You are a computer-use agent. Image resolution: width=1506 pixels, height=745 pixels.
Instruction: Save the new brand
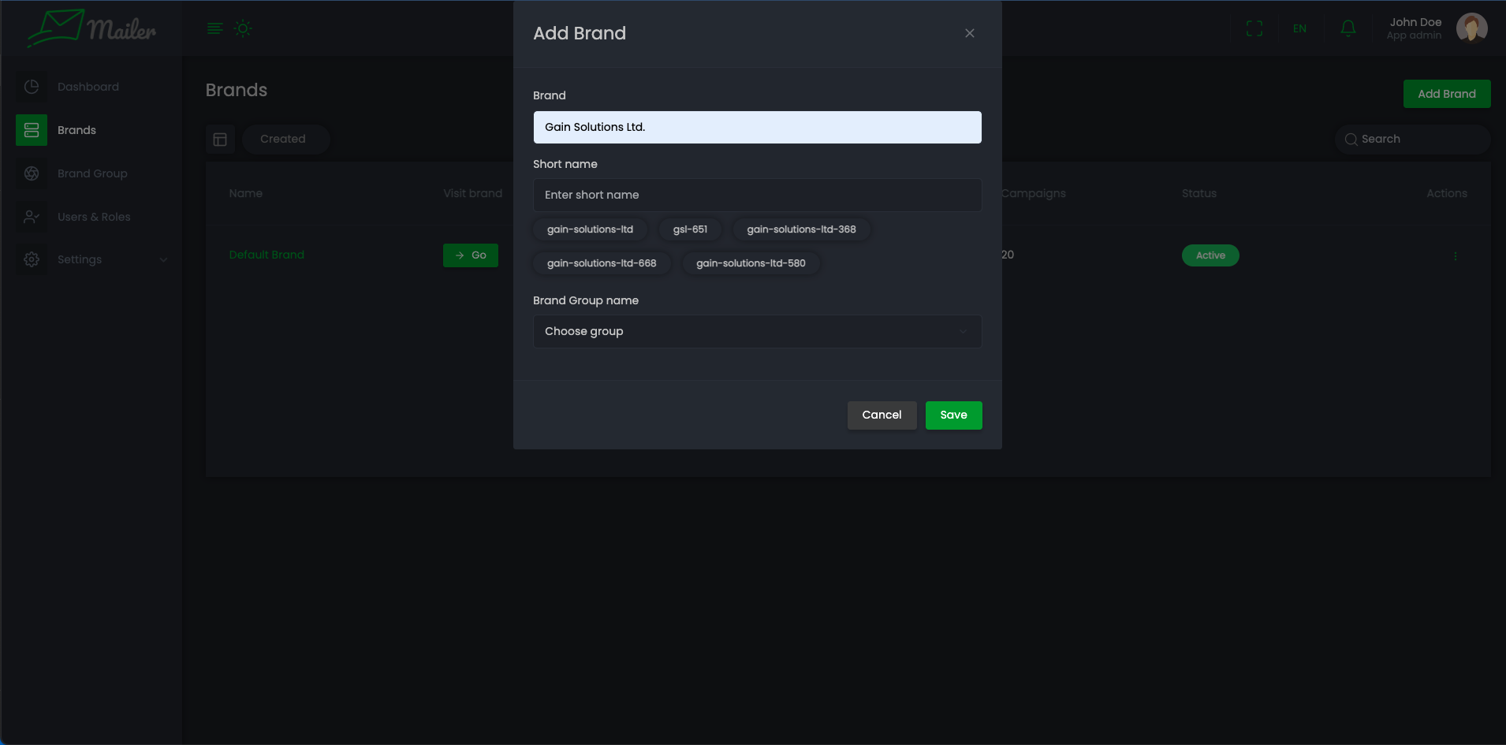[953, 415]
